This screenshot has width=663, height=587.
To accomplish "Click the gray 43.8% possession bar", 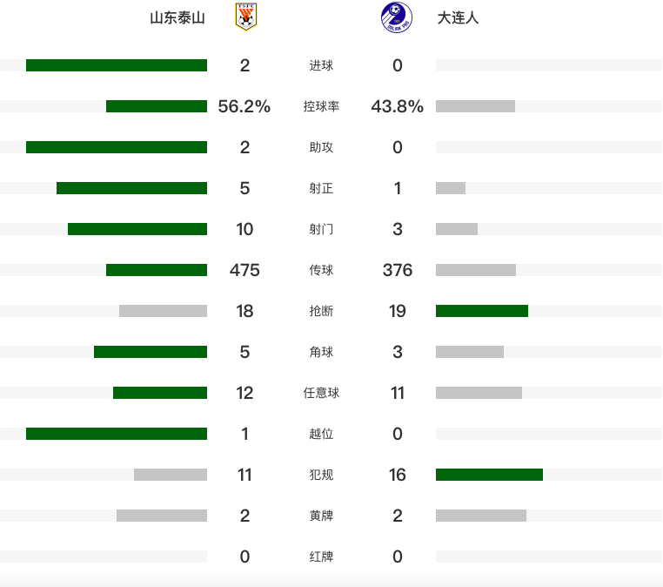I will (x=475, y=106).
